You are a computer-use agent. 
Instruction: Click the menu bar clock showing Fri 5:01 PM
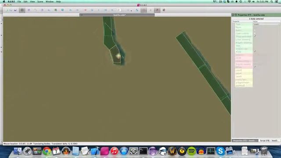pyautogui.click(x=263, y=1)
